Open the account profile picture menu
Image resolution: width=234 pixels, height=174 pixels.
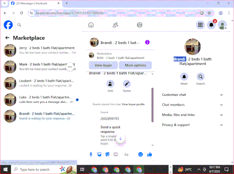coord(222,25)
